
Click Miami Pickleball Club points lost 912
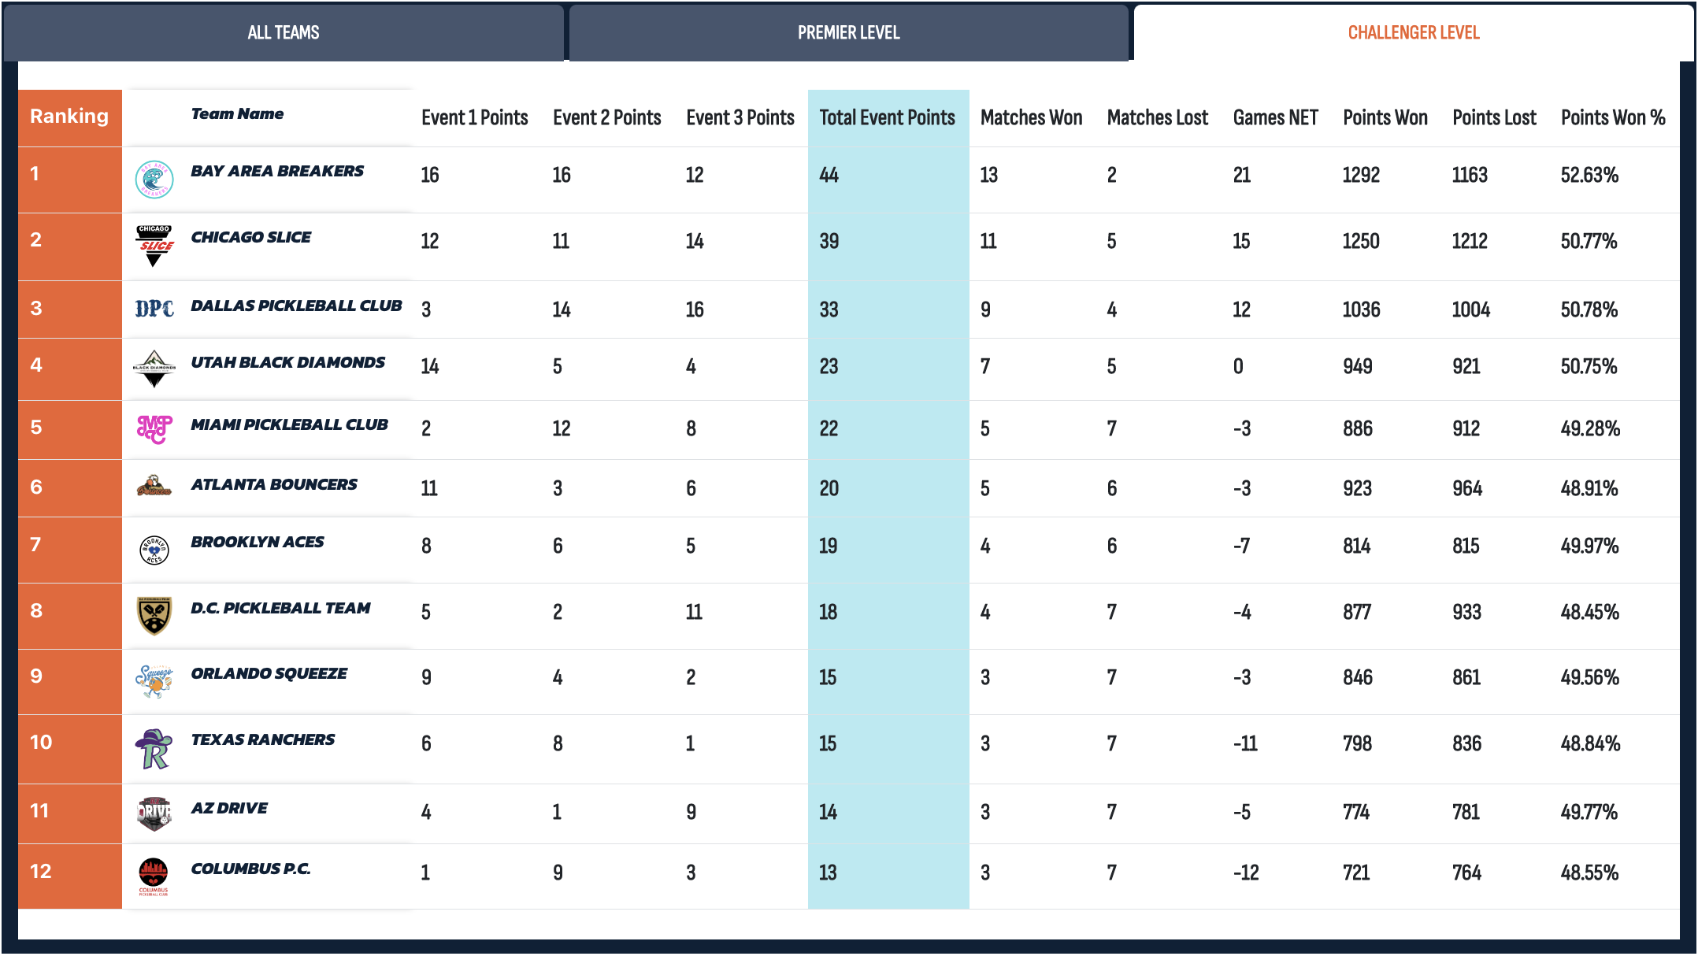(1466, 428)
